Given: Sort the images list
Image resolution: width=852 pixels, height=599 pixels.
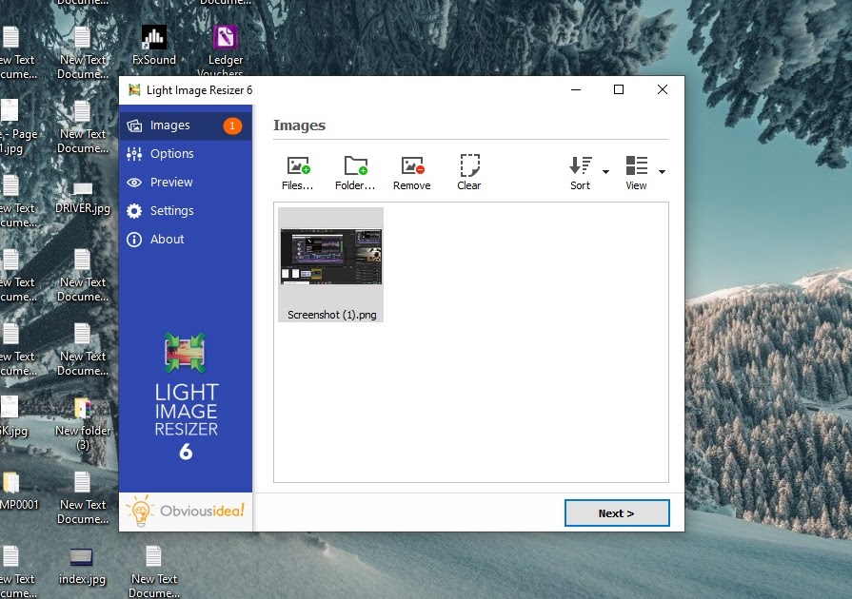Looking at the screenshot, I should 580,173.
